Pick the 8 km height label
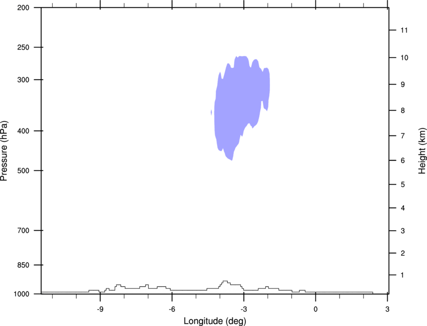 (x=403, y=110)
